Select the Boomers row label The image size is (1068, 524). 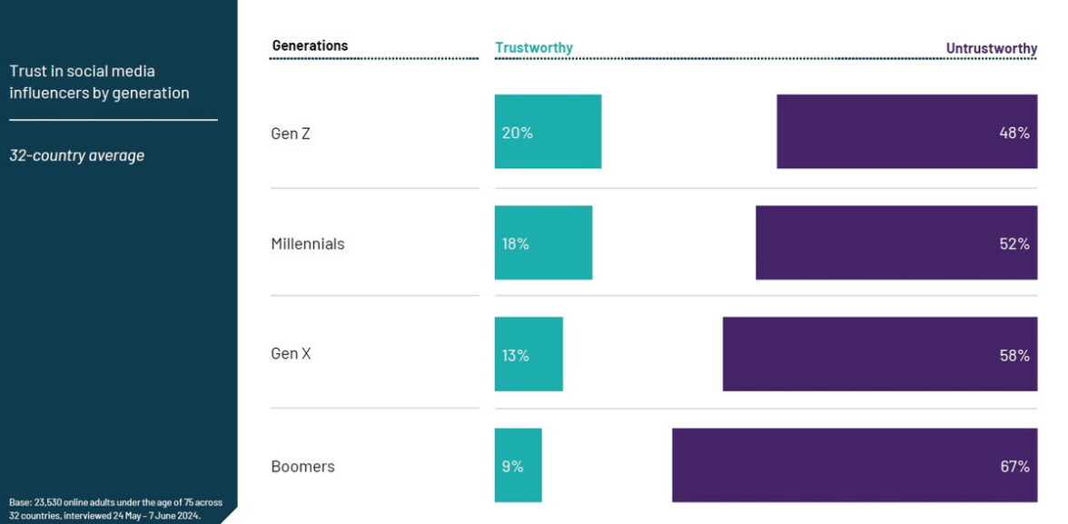click(302, 466)
